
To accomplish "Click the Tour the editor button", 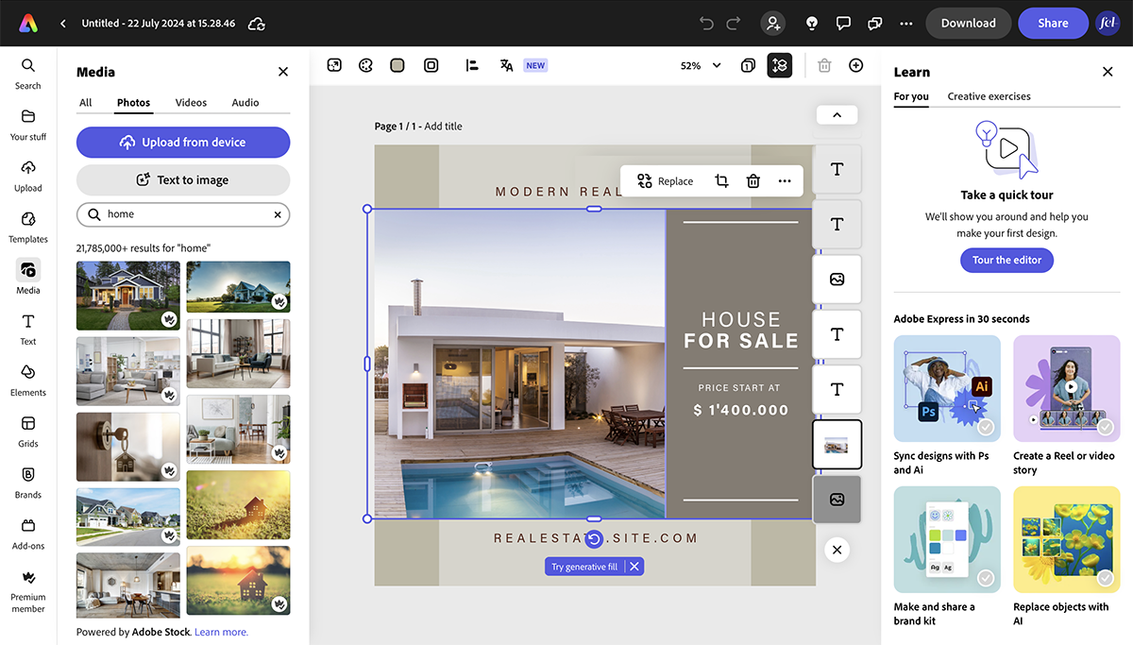I will (x=1006, y=260).
